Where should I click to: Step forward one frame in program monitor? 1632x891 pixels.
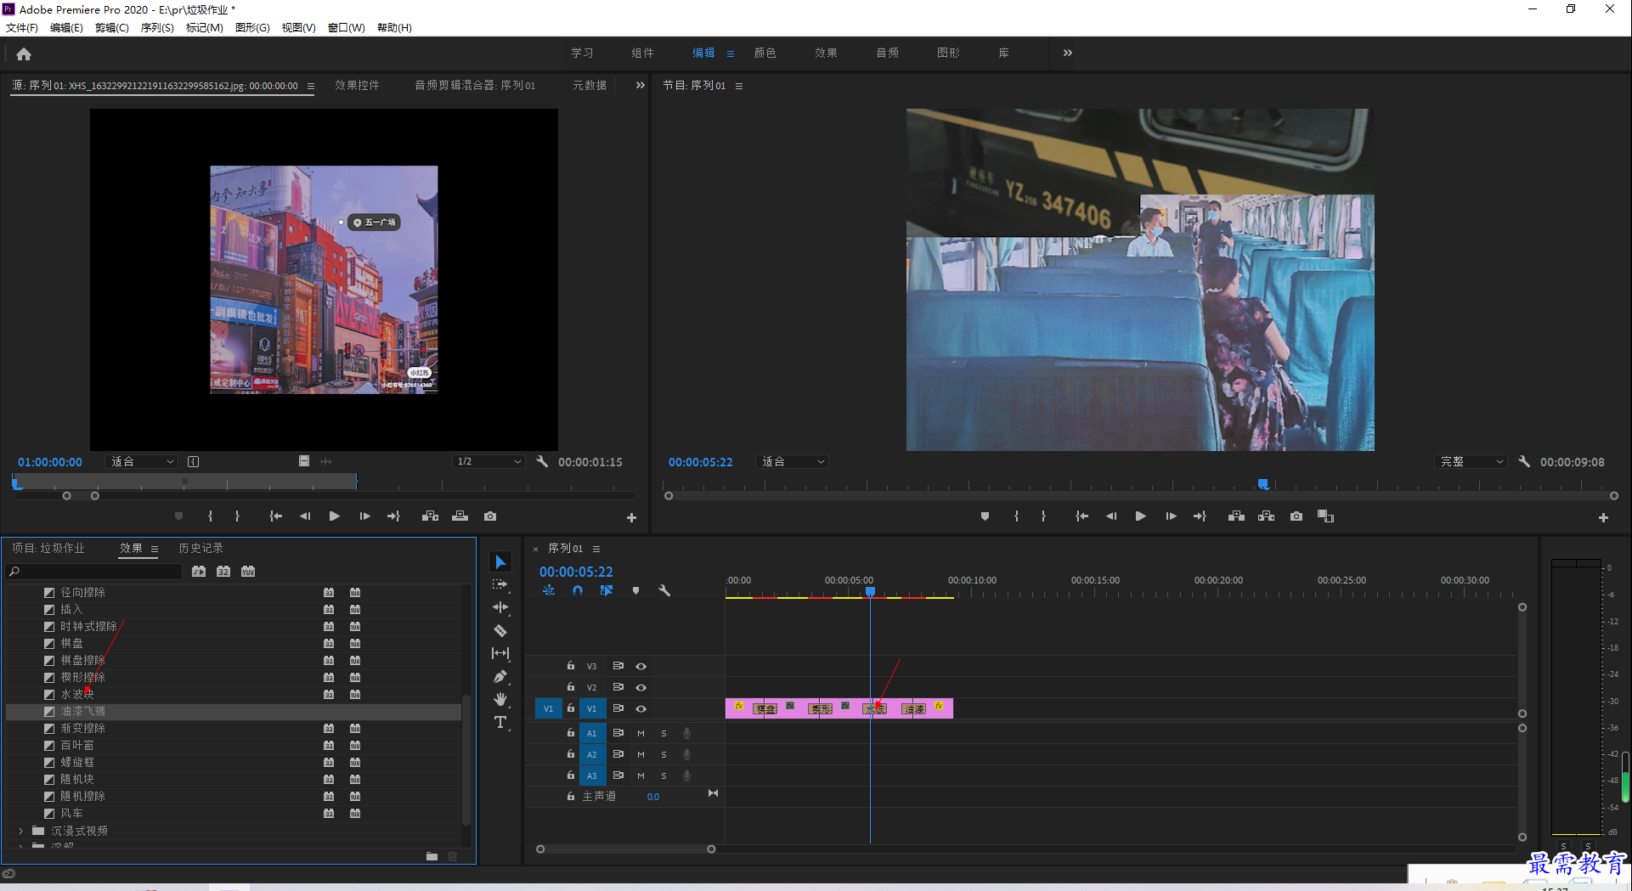click(x=1171, y=516)
